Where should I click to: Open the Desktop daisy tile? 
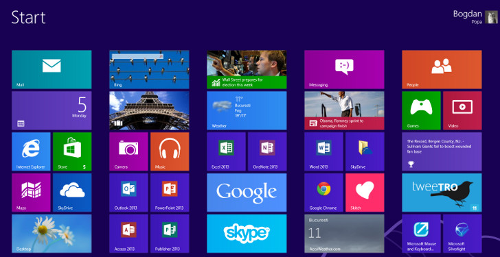pyautogui.click(x=52, y=234)
